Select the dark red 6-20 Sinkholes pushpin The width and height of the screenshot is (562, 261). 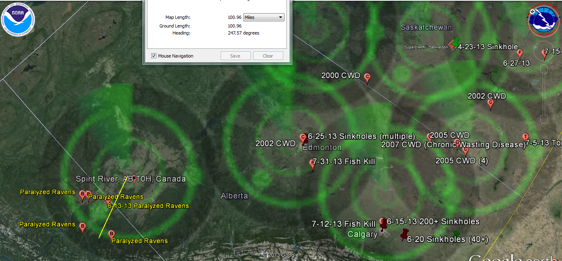tap(404, 234)
